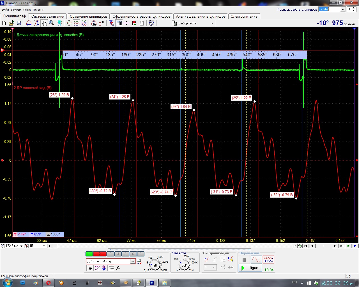Click the horizontal timeline scrollbar thumb
Viewport: 359px width, 287px height.
(x=55, y=246)
